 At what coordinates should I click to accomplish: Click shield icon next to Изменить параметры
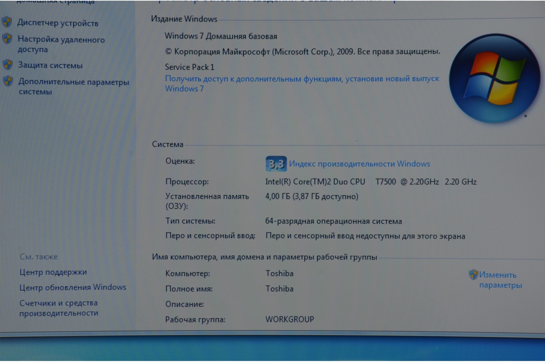473,275
